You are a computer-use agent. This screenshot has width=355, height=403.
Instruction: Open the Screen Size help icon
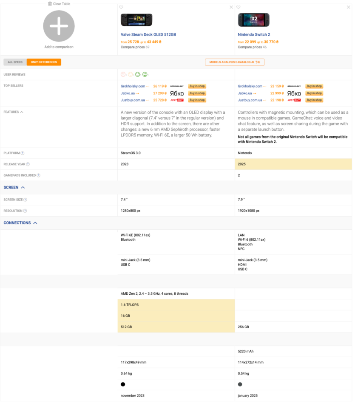[25, 200]
